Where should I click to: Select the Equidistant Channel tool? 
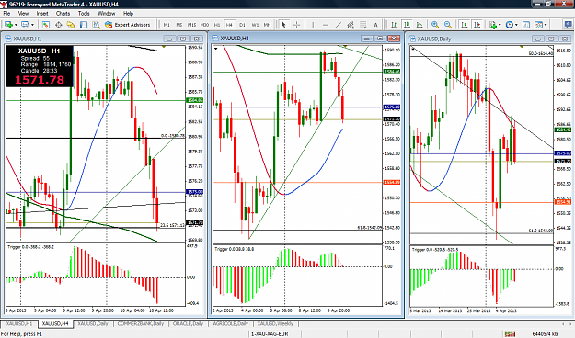click(x=351, y=25)
